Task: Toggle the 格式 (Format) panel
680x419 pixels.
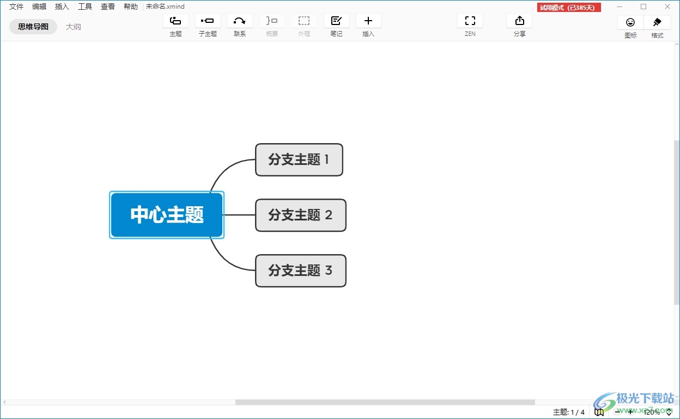Action: pyautogui.click(x=657, y=22)
